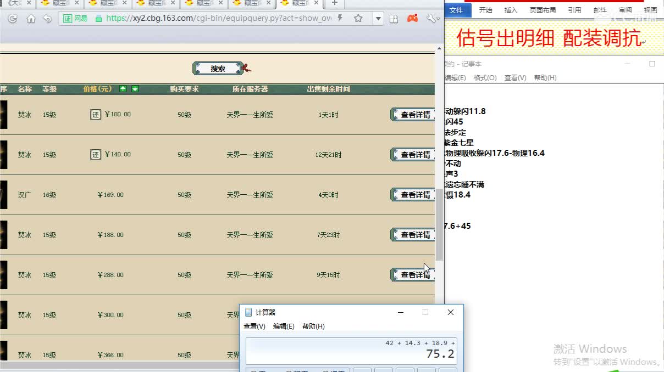Screen dimensions: 664x372
Task: Open a new browser tab with plus button
Action: click(x=334, y=3)
